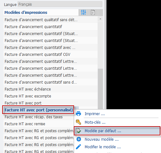Select Facture HT avec escompte template
This screenshot has width=161, height=153.
click(51, 96)
